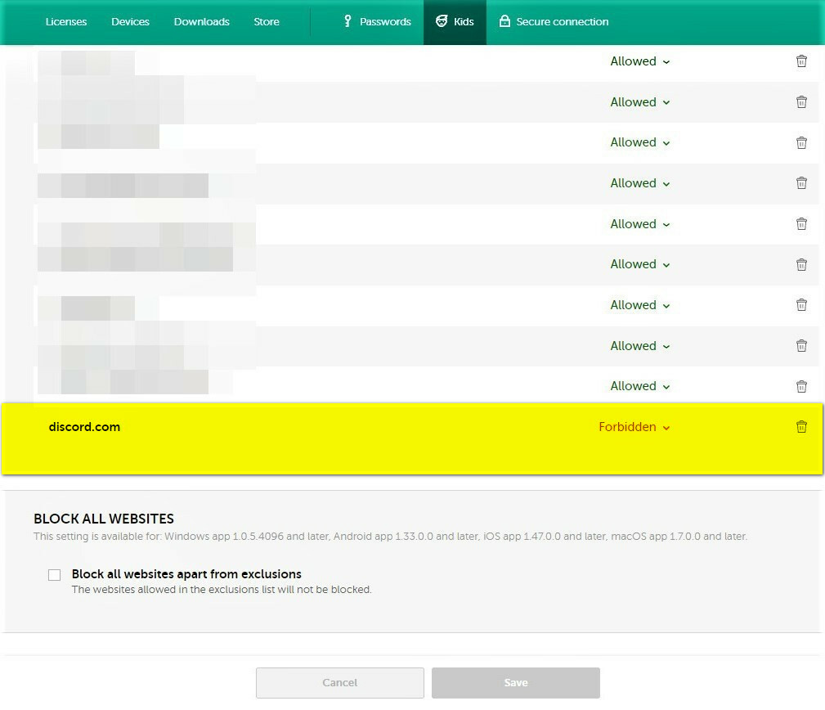Click the trash icon in the fourth Allowed row from top
This screenshot has height=710, width=825.
801,183
